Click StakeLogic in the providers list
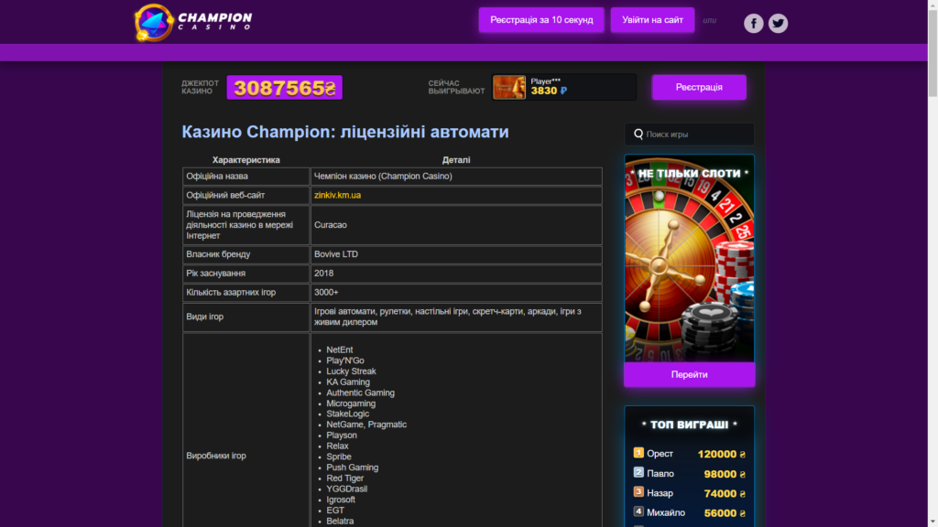The width and height of the screenshot is (938, 527). point(347,414)
